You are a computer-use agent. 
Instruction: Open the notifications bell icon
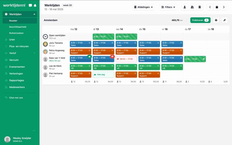click(x=35, y=6)
